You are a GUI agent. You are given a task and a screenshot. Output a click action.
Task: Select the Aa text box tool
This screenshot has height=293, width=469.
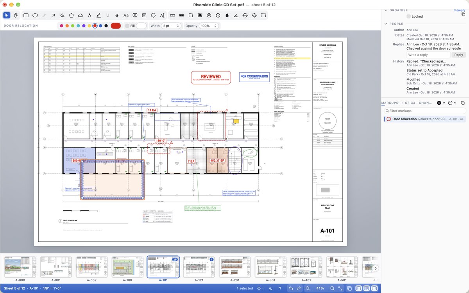coord(126,15)
